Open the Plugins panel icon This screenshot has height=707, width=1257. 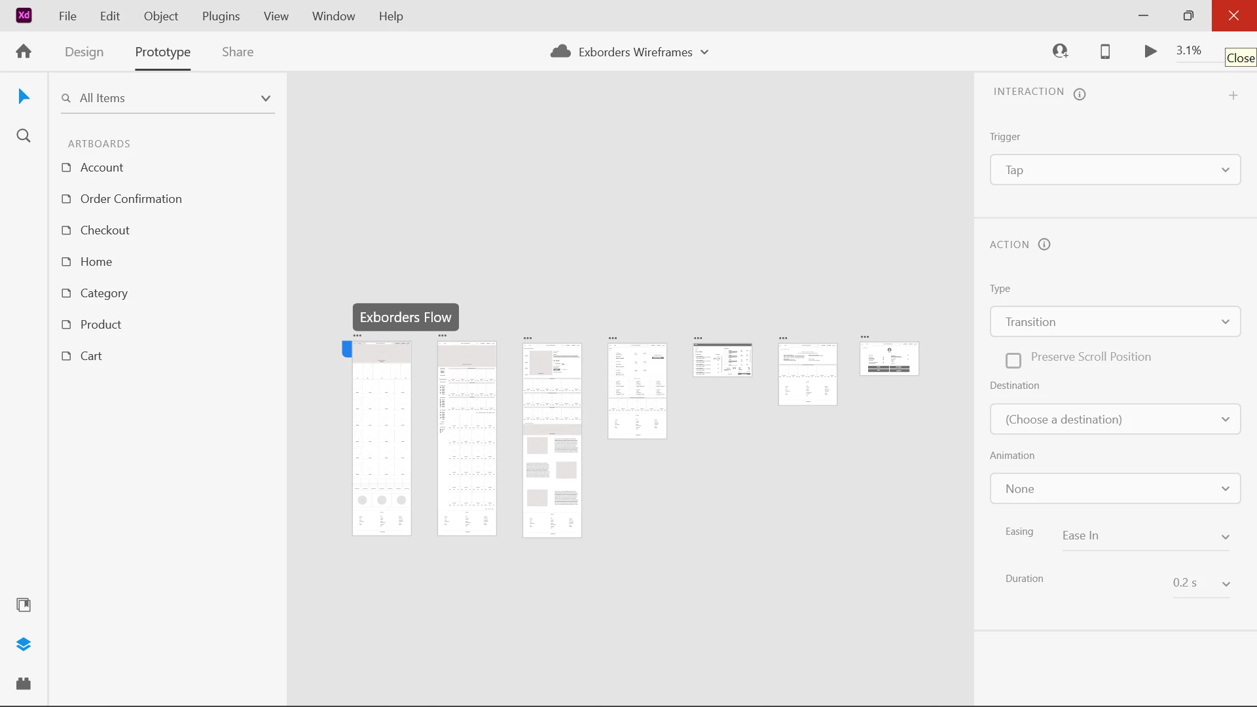tap(24, 683)
